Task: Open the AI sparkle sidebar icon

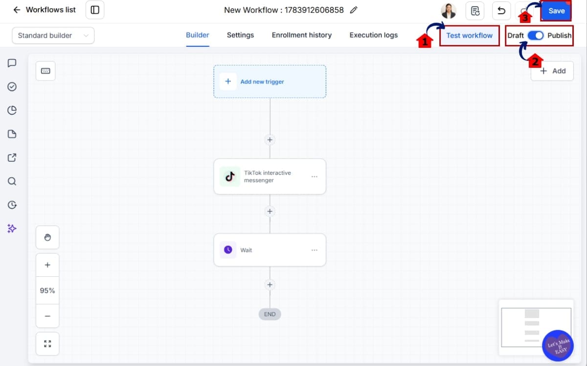Action: coord(12,228)
